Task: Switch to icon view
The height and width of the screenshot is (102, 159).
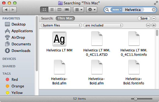Action: [x=44, y=10]
